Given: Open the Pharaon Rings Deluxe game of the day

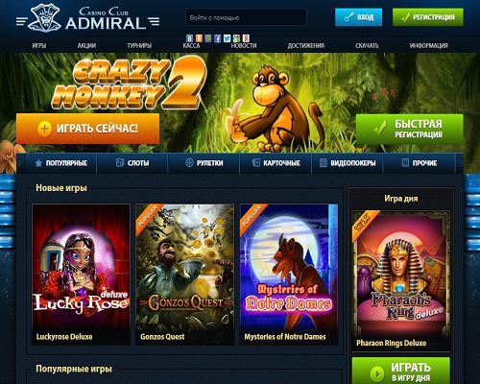Looking at the screenshot, I should click(x=401, y=281).
